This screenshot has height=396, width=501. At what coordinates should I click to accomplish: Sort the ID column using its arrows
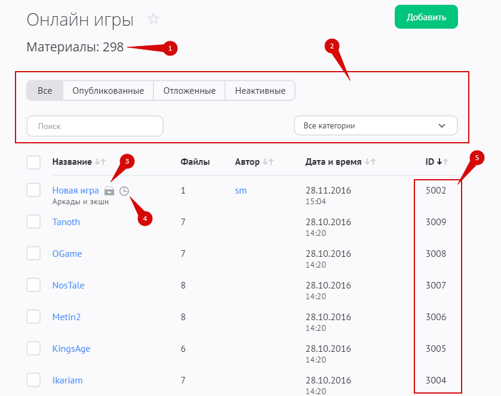442,162
